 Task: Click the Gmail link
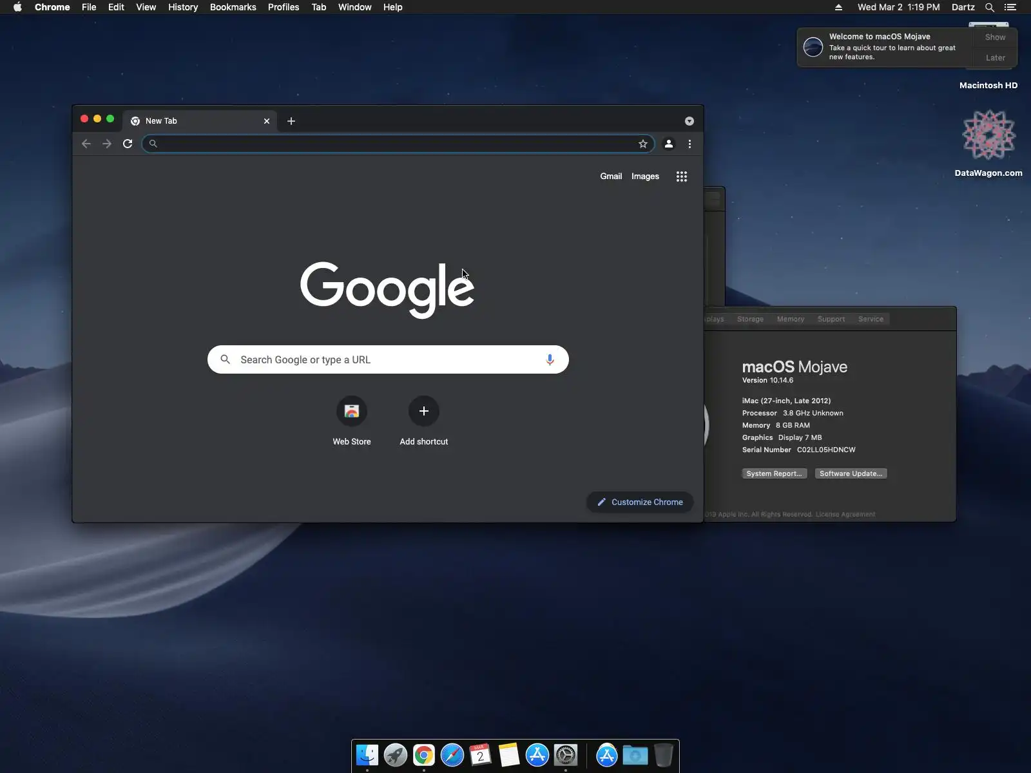(x=611, y=177)
